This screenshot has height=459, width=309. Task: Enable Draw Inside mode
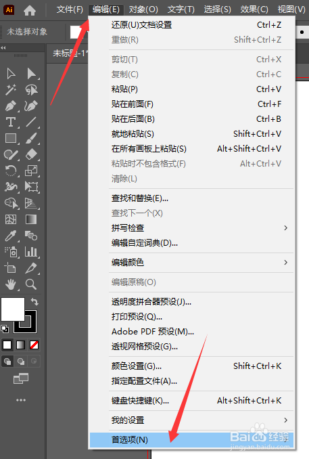click(x=34, y=362)
